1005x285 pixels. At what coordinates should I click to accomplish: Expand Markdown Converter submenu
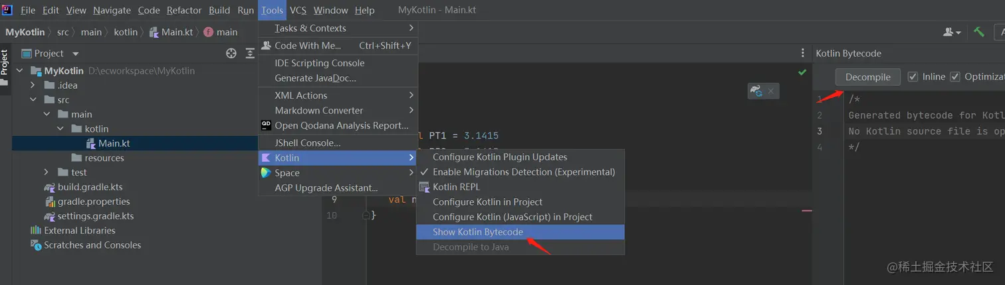(x=338, y=110)
